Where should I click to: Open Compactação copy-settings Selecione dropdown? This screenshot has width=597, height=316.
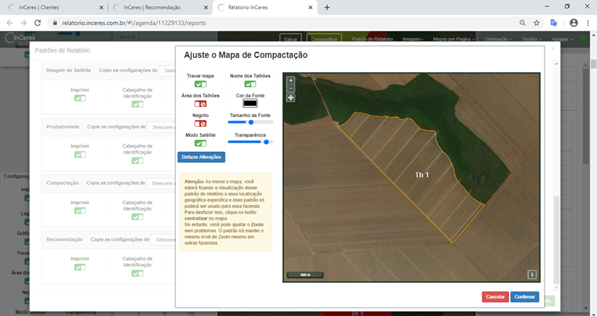coord(161,183)
